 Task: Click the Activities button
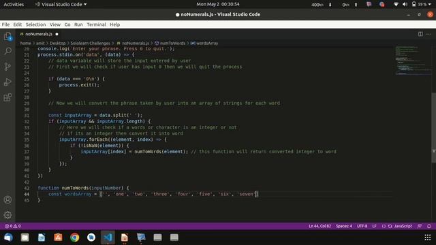pyautogui.click(x=14, y=5)
